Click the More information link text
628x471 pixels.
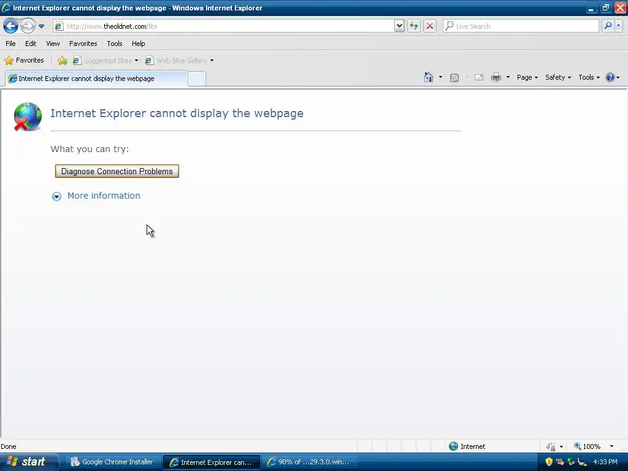coord(104,196)
